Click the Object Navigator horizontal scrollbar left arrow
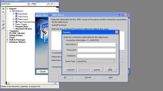The image size is (163, 91). 8,83
